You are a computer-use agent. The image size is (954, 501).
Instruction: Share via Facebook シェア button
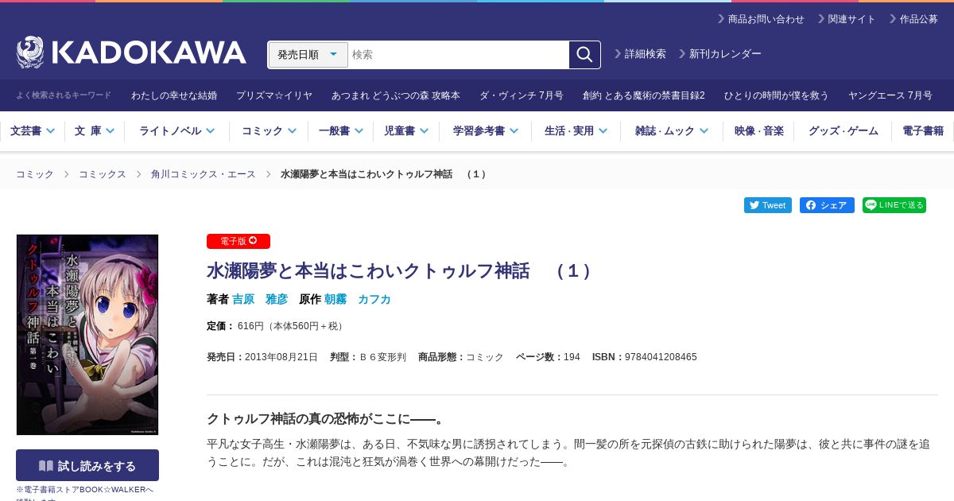tap(827, 205)
